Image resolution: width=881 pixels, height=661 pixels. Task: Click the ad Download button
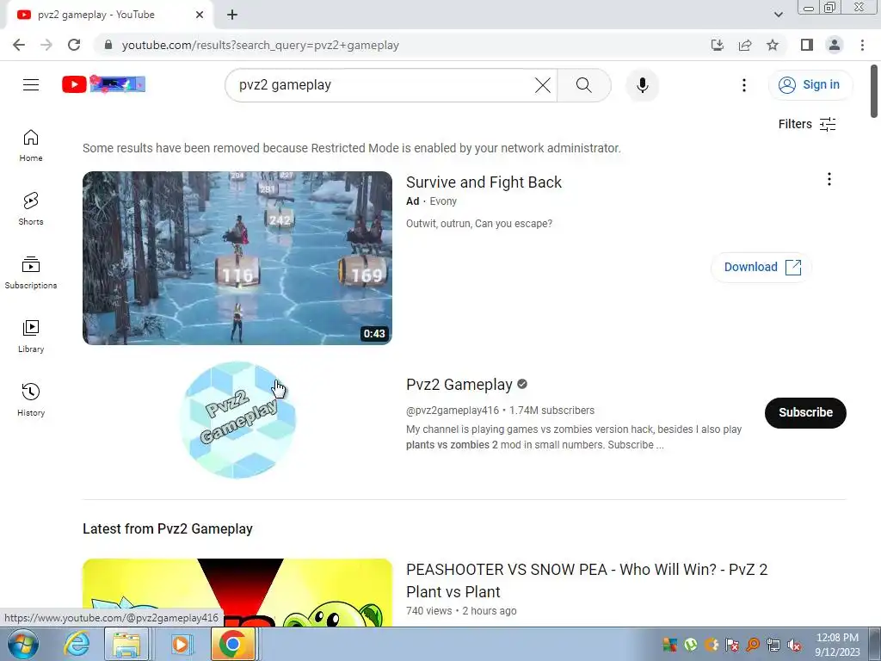click(761, 267)
